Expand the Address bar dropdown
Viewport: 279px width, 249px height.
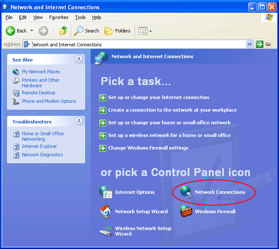(249, 44)
